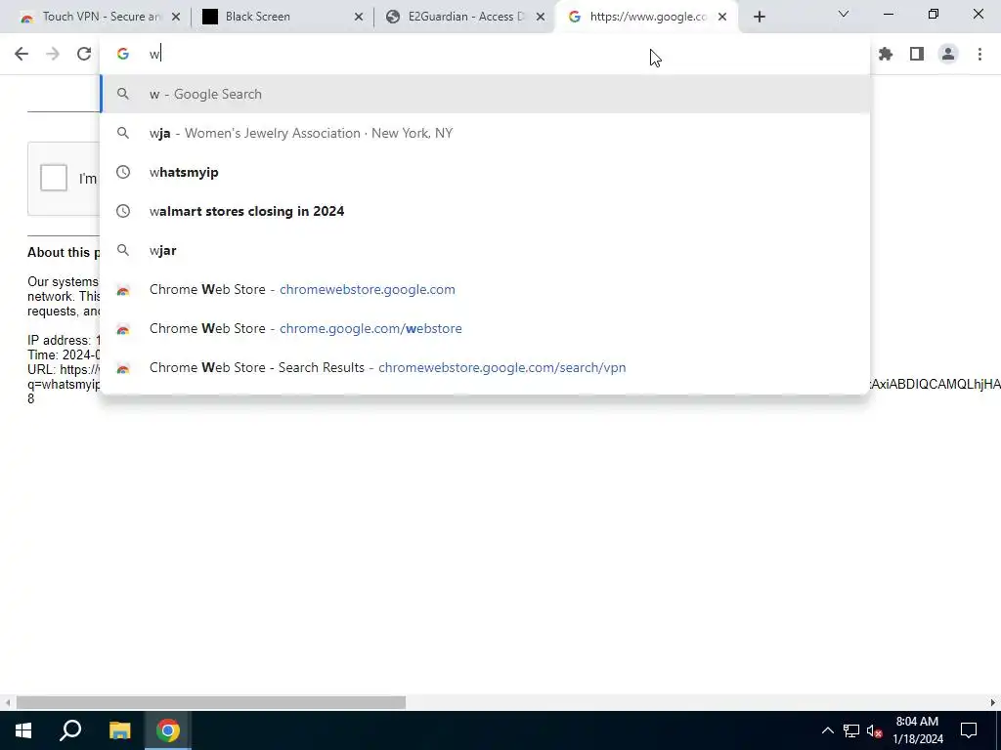Open Chrome Web Store chrome.google.com/webstore suggestion
The height and width of the screenshot is (750, 1001).
point(485,328)
